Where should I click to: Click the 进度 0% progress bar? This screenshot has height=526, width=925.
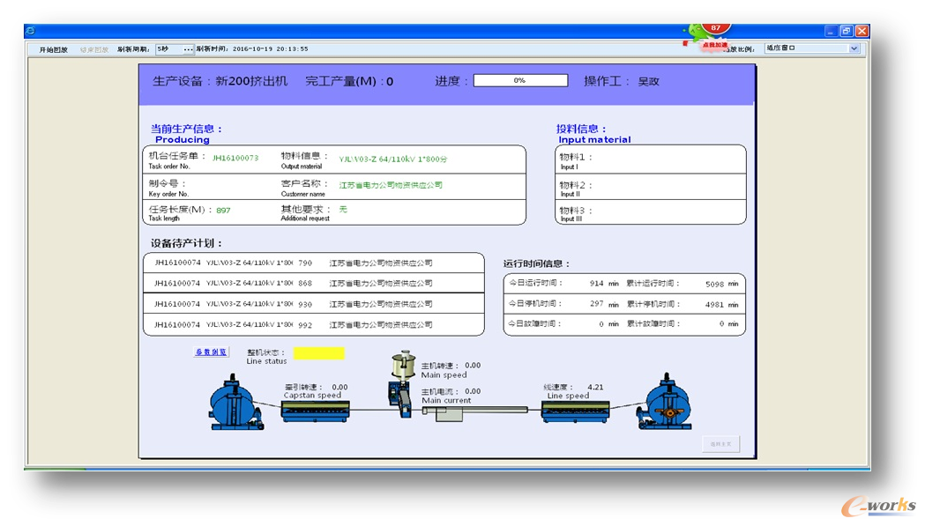coord(520,80)
